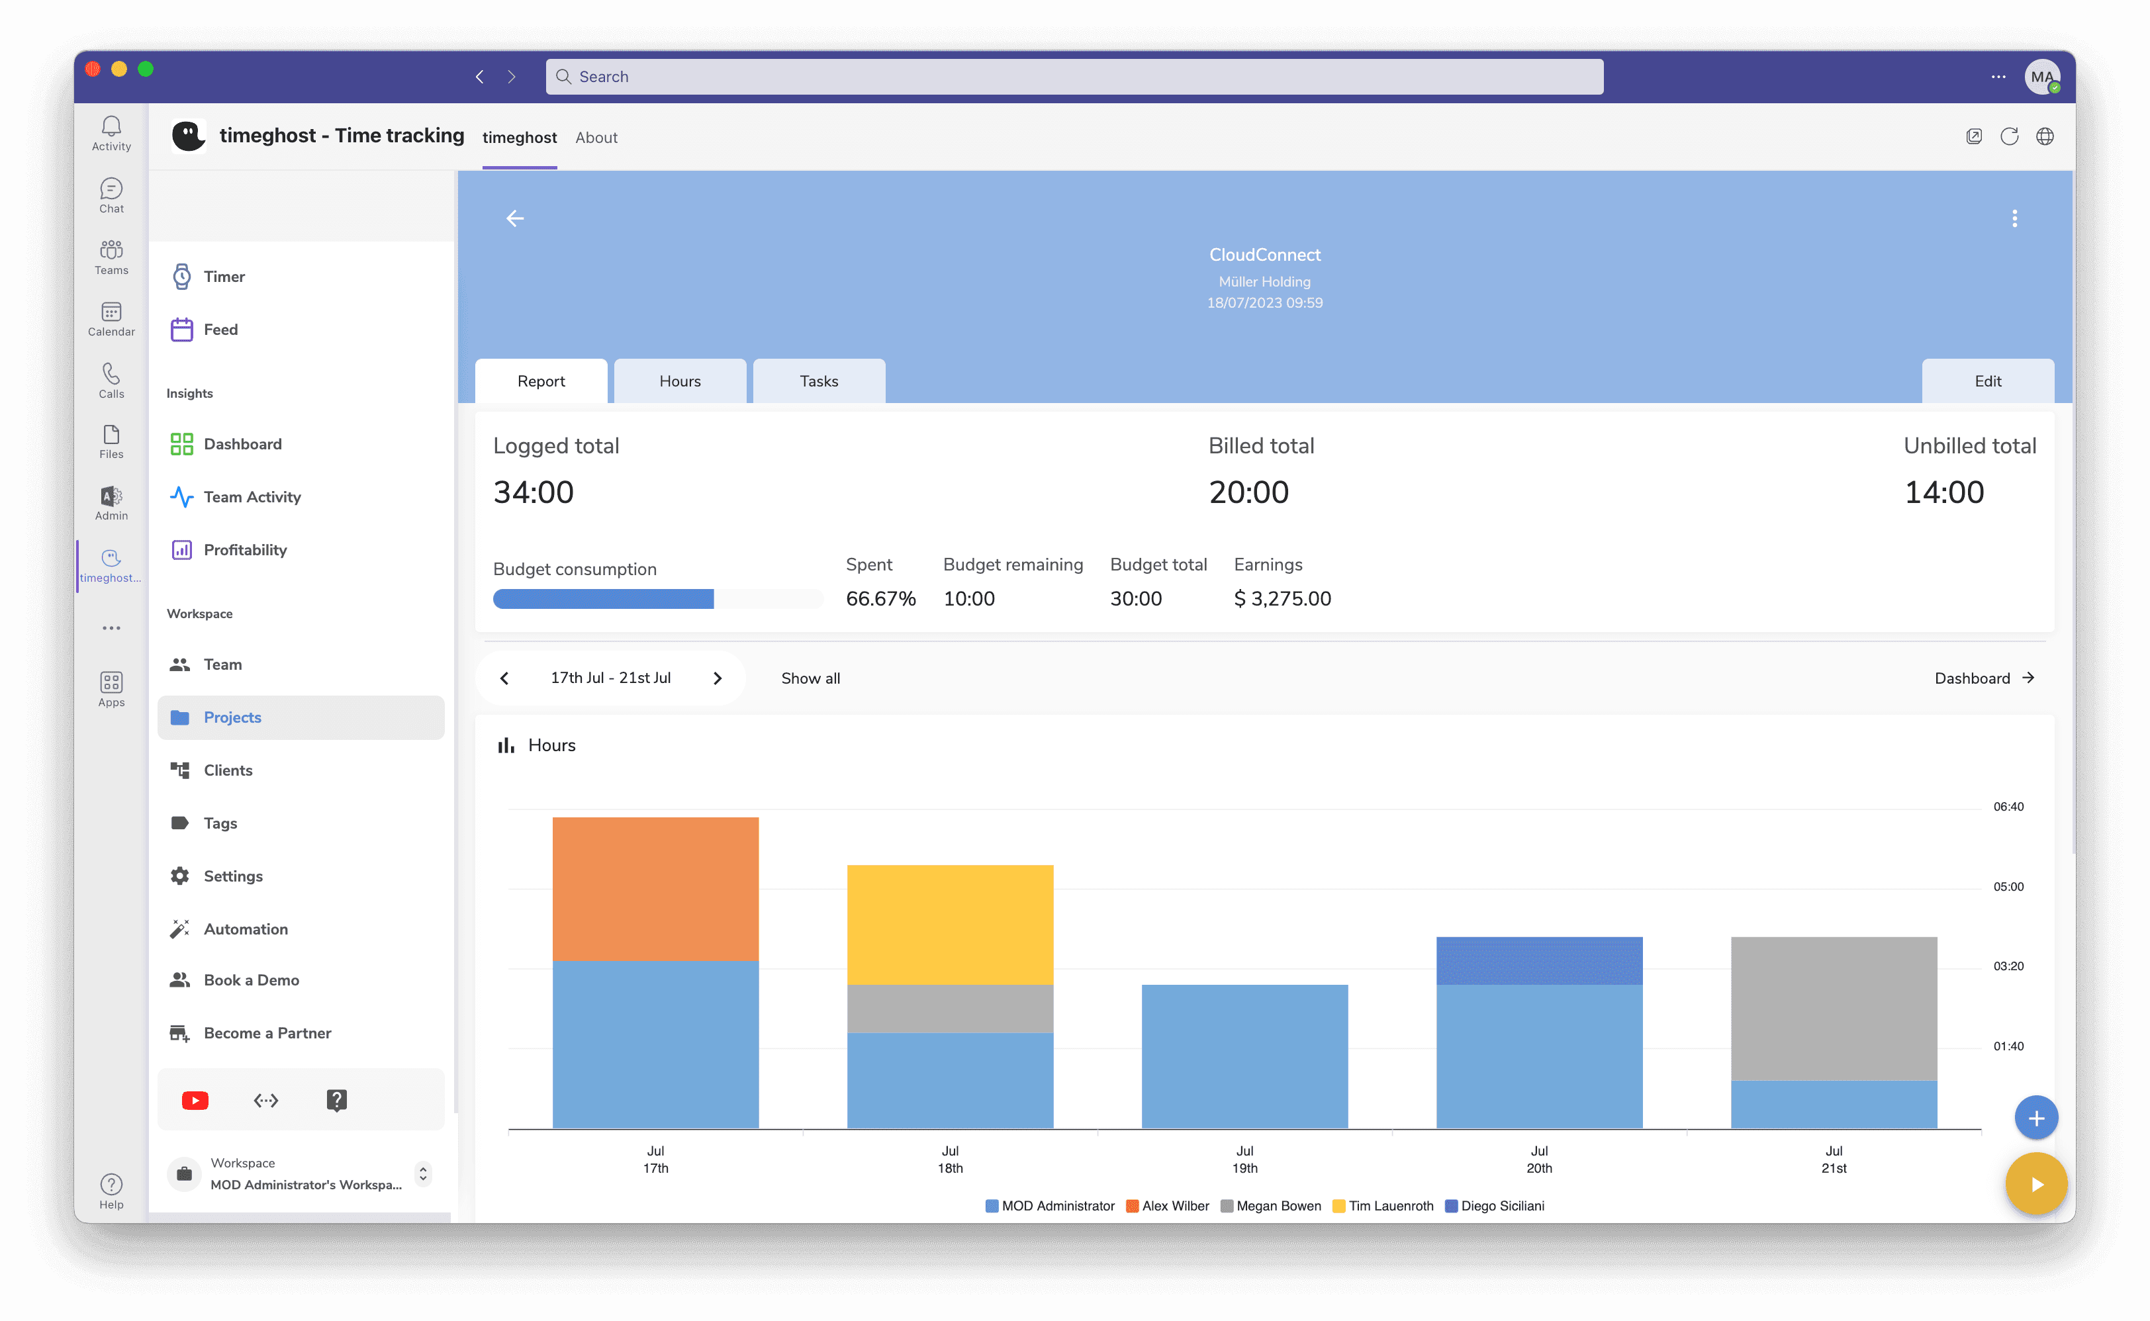The width and height of the screenshot is (2150, 1321).
Task: Toggle Tim Lauenroth legend entry
Action: tap(1382, 1206)
